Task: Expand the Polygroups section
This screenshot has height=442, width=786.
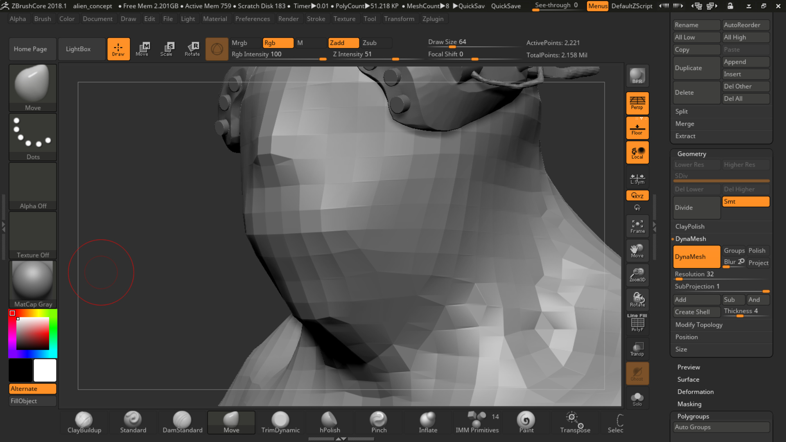Action: (x=693, y=416)
